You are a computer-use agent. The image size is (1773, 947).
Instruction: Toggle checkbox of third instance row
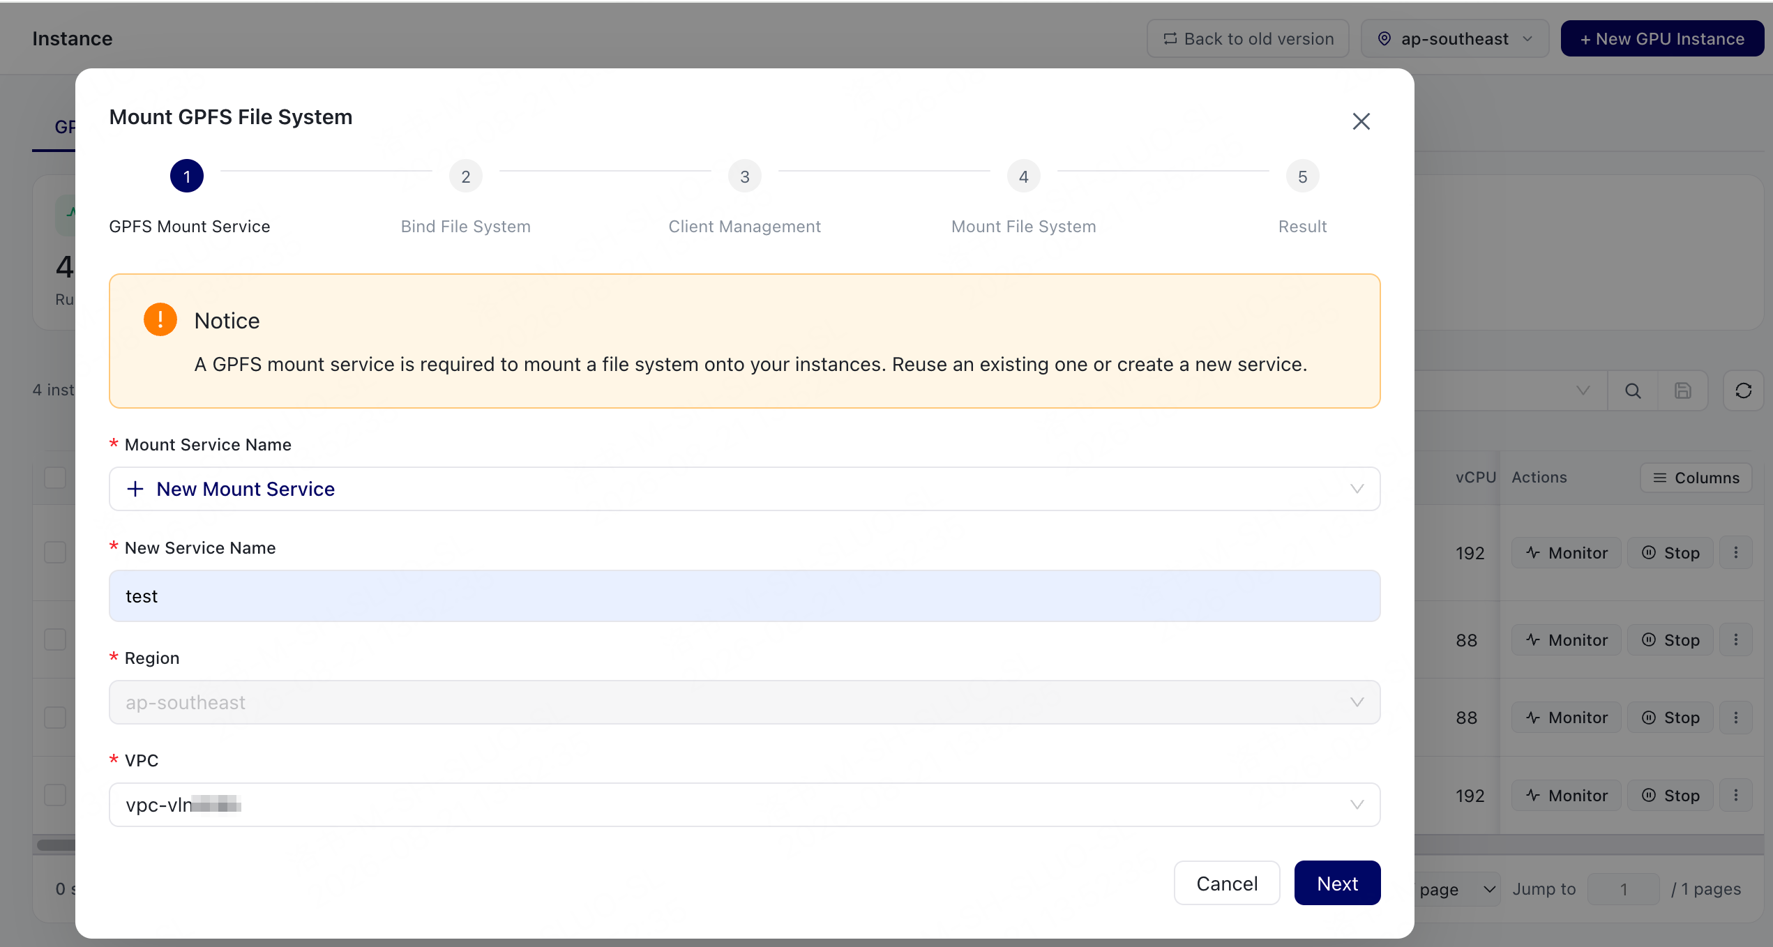tap(55, 717)
